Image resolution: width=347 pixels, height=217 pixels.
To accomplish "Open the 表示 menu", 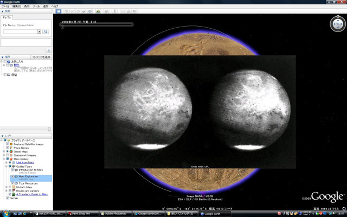I will (x=27, y=6).
